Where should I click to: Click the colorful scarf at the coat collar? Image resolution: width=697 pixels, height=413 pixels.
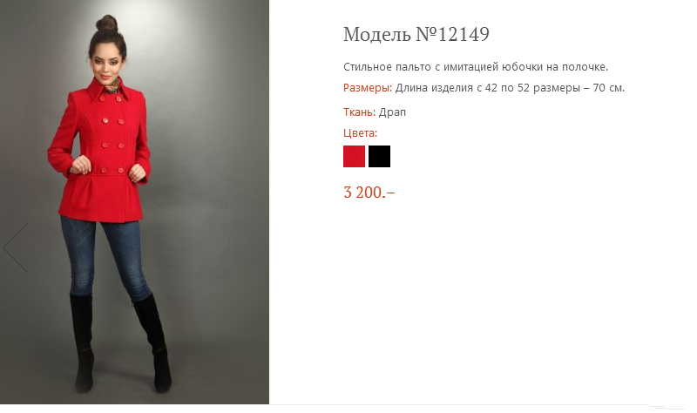(x=113, y=85)
